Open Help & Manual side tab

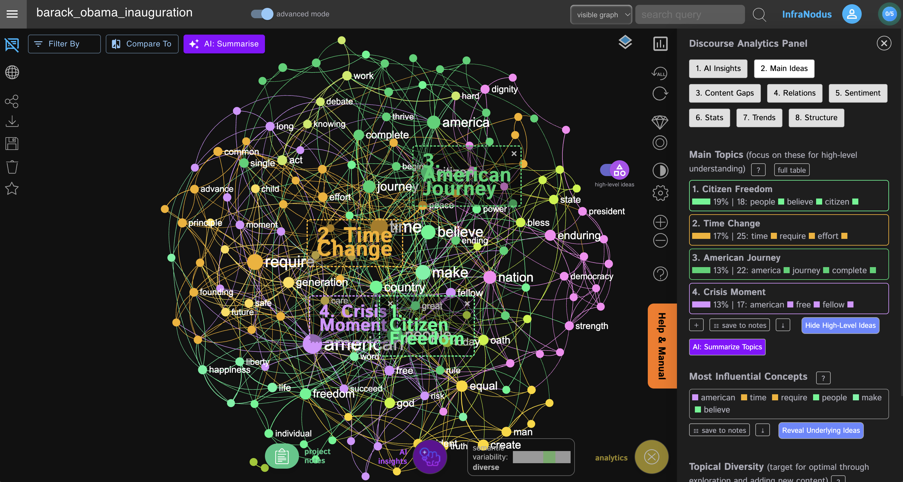coord(662,346)
